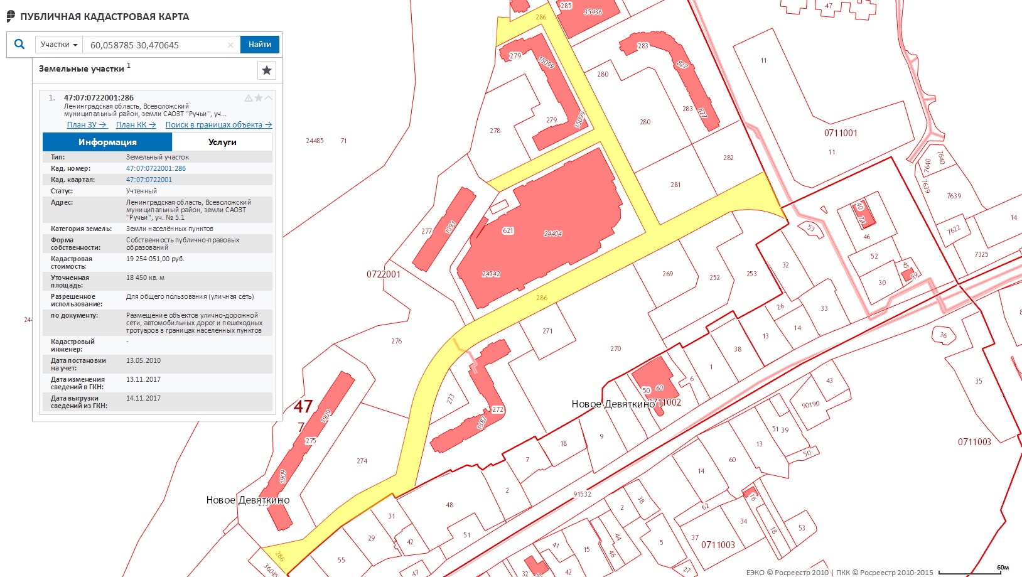Open the План КК link
The width and height of the screenshot is (1022, 577).
coord(136,125)
